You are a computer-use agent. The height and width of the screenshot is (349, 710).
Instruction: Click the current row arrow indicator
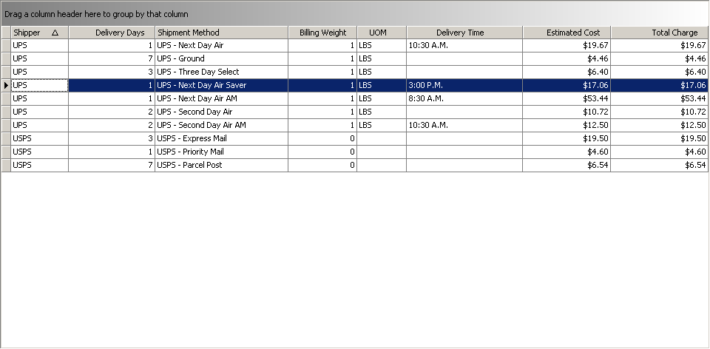[6, 86]
